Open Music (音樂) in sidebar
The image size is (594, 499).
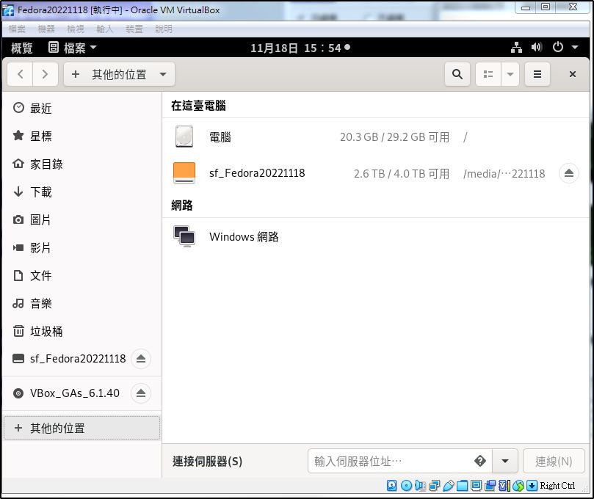pos(82,303)
